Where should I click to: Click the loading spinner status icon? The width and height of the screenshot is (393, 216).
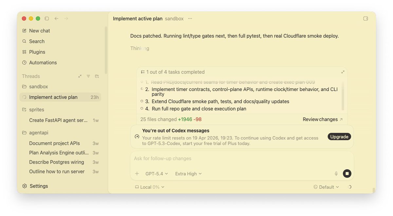pyautogui.click(x=349, y=187)
